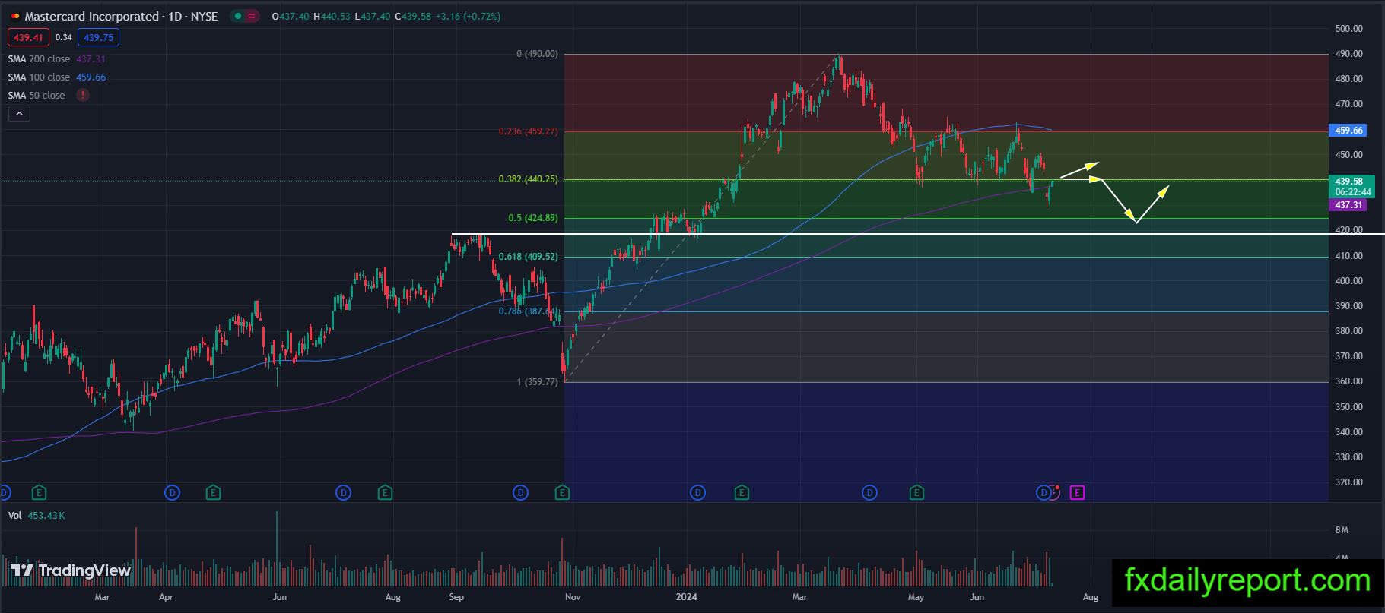Open the earnings marker just left of Nov
Viewport: 1385px width, 613px height.
tap(562, 493)
